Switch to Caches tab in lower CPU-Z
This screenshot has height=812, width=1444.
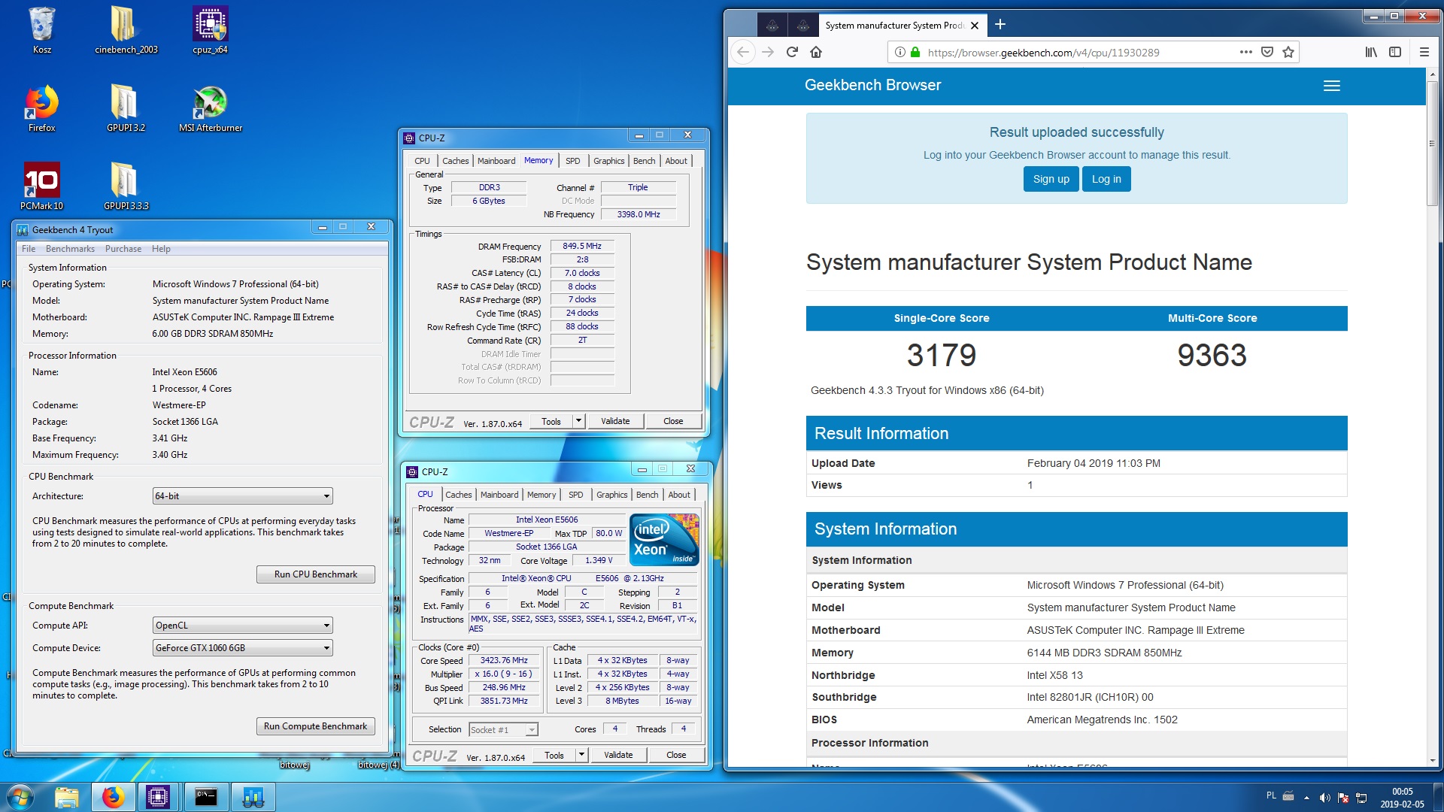[459, 495]
